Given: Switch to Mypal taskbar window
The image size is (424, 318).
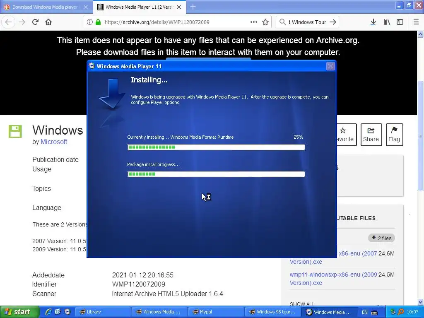Looking at the screenshot, I should [x=216, y=312].
